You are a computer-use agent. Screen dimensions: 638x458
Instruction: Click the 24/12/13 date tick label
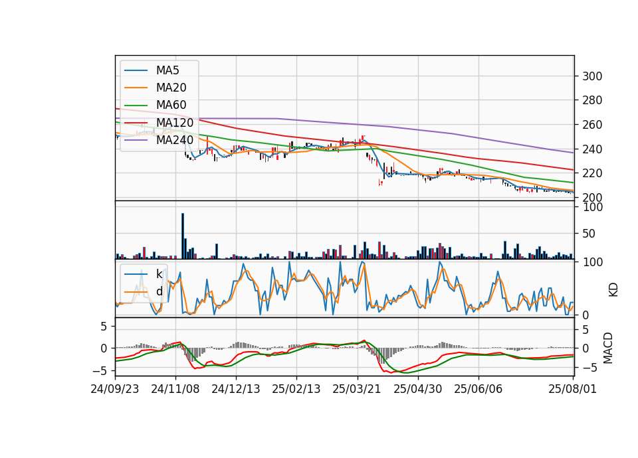click(x=235, y=389)
